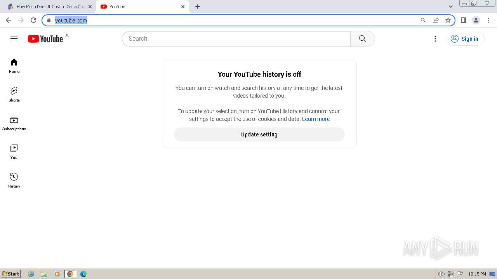Click the Chrome taskbar icon
Image resolution: width=497 pixels, height=279 pixels.
pyautogui.click(x=70, y=274)
